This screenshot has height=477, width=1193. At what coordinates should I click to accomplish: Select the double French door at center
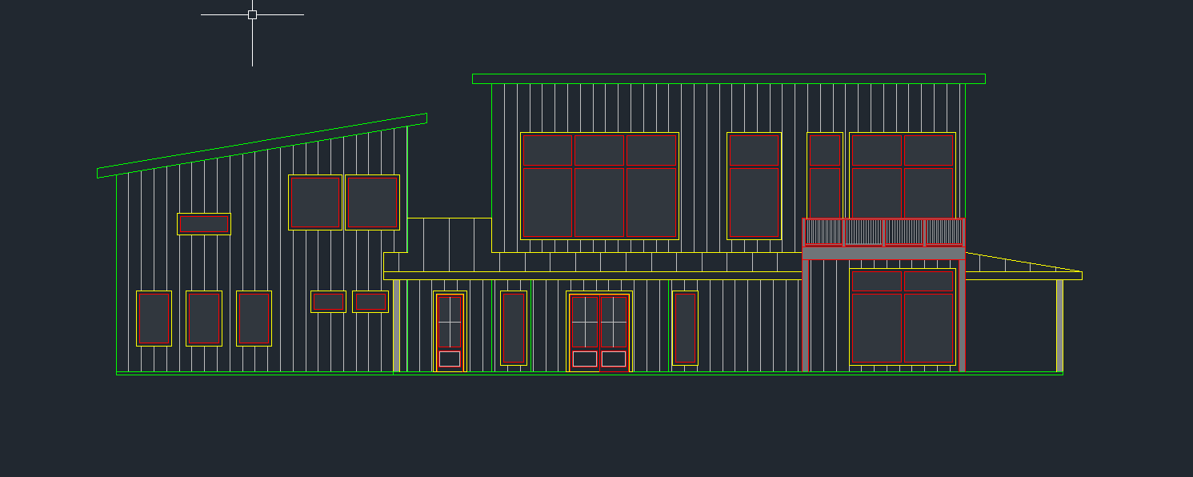pos(599,331)
